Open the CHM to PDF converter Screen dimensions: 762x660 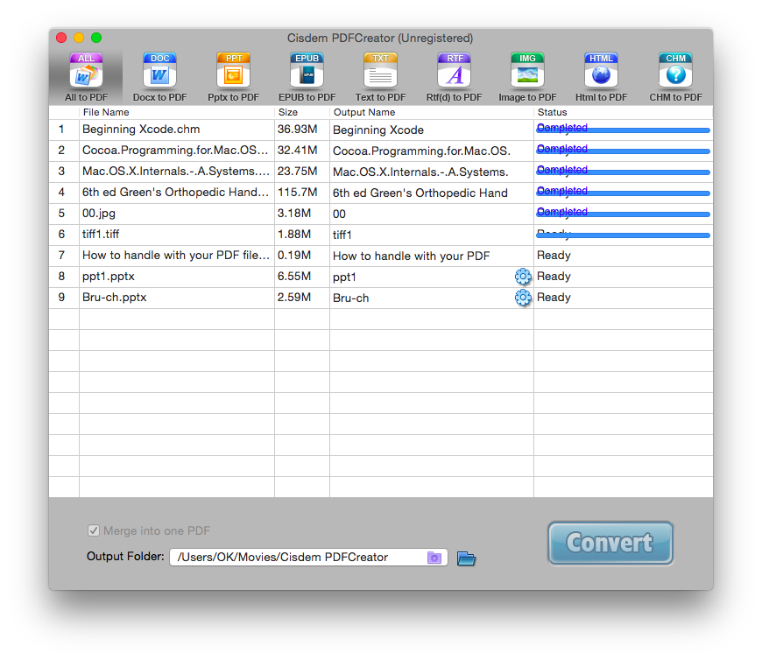675,77
